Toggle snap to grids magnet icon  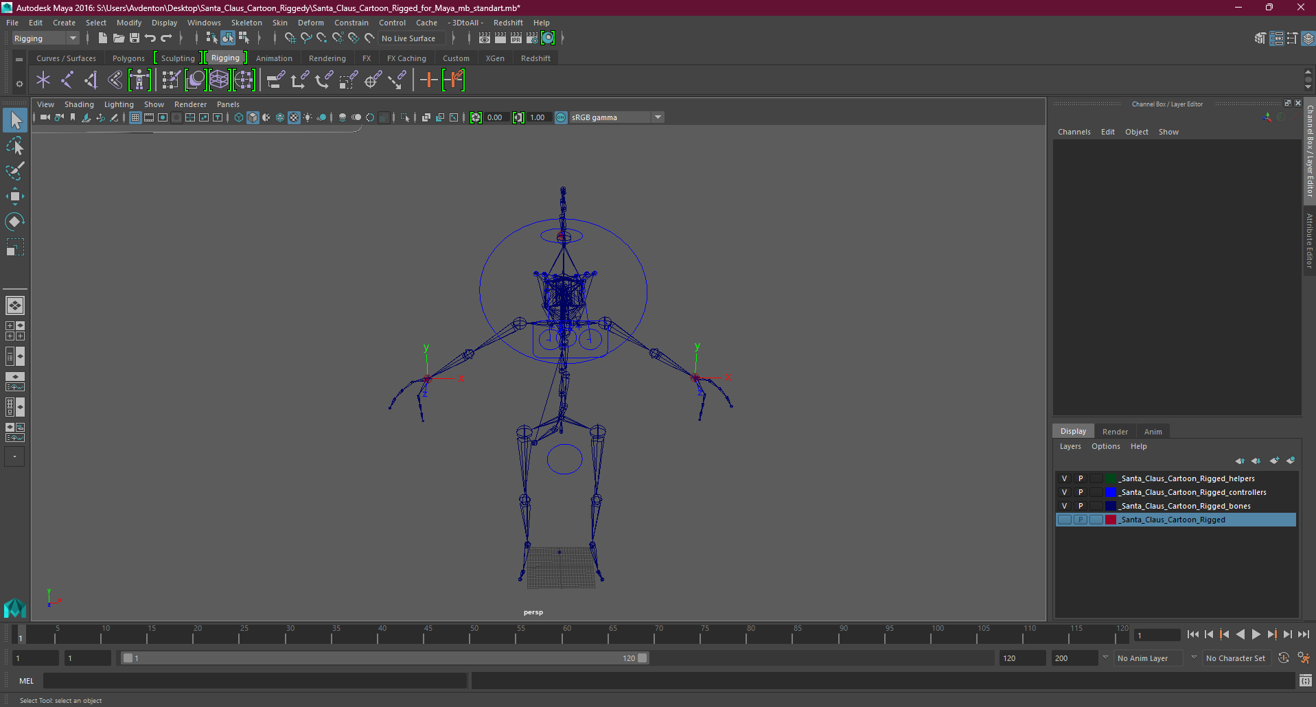[290, 38]
